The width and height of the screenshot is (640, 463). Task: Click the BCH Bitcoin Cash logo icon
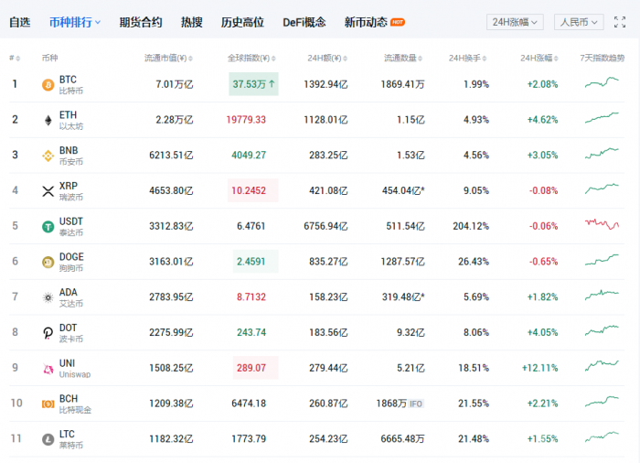[x=48, y=404]
